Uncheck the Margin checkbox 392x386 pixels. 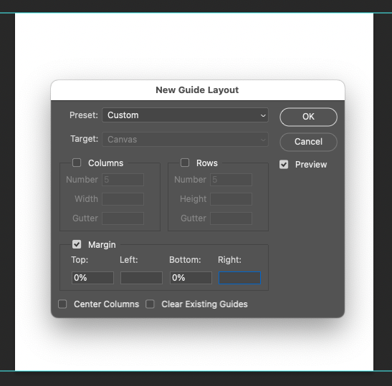(77, 244)
